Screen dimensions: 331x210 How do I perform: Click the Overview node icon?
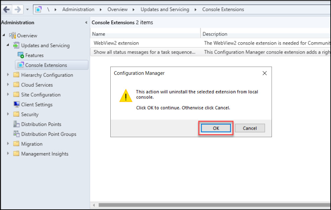pyautogui.click(x=12, y=35)
